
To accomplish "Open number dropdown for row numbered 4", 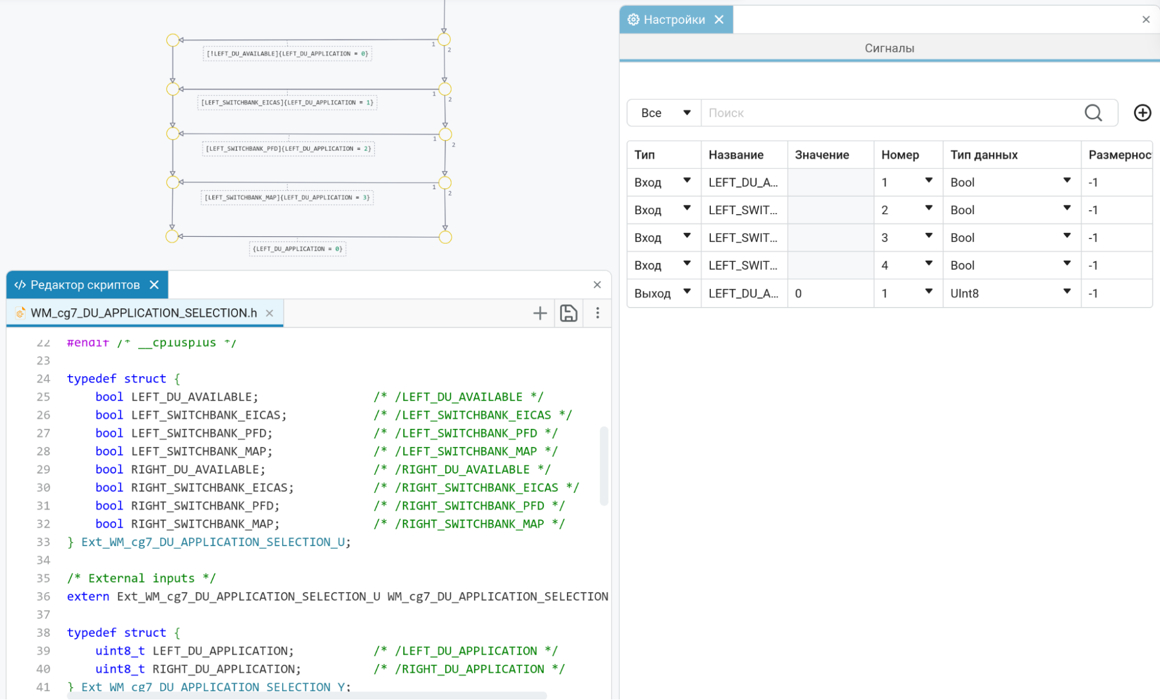I will (x=928, y=264).
